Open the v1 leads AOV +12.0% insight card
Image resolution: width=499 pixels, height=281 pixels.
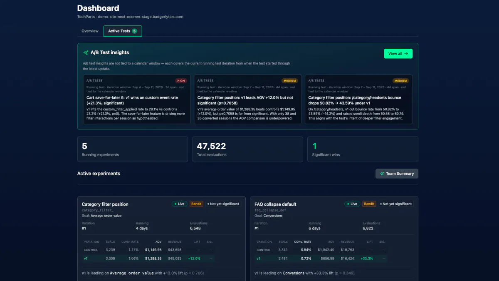(x=248, y=99)
